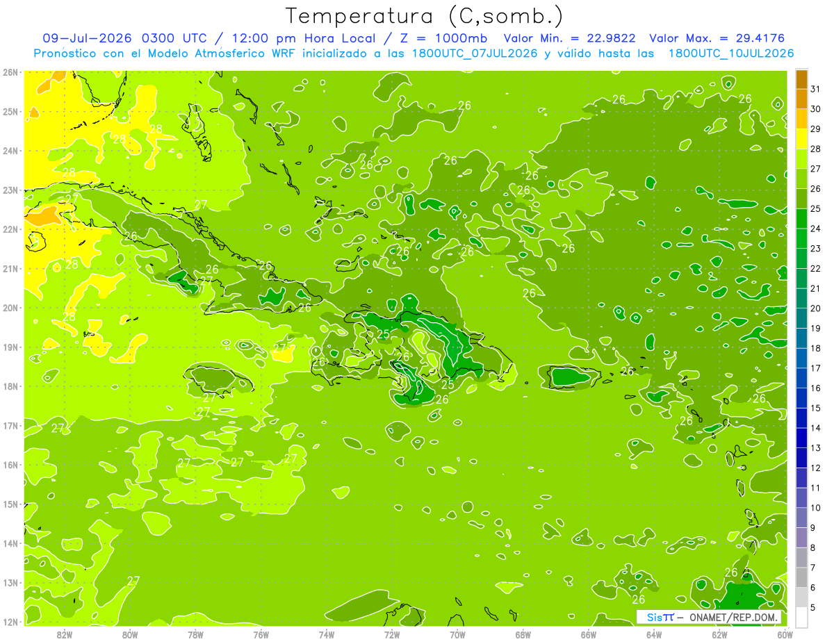Click the valid-until time 1800UTC_10JUL2026
Image resolution: width=834 pixels, height=644 pixels.
pyautogui.click(x=731, y=53)
